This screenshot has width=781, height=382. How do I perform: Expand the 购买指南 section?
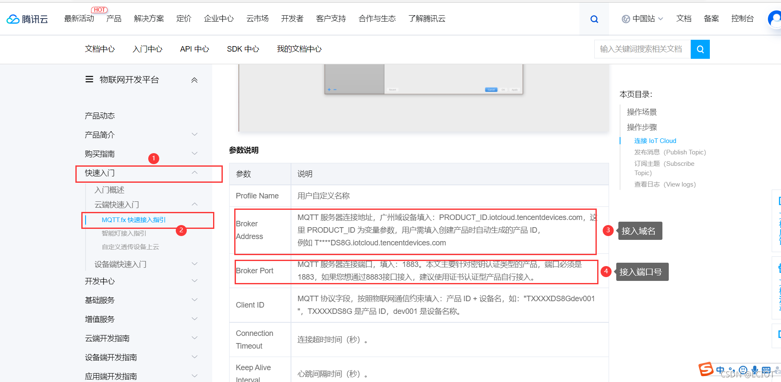click(194, 154)
